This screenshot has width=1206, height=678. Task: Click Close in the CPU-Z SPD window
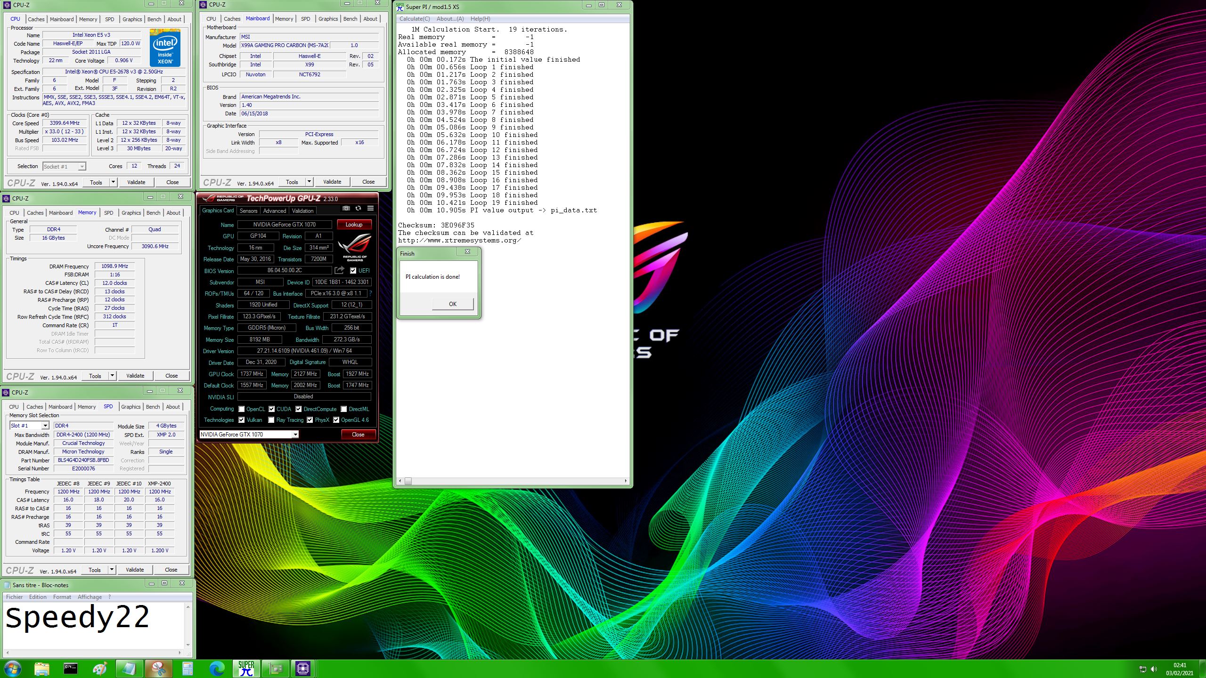pyautogui.click(x=171, y=570)
